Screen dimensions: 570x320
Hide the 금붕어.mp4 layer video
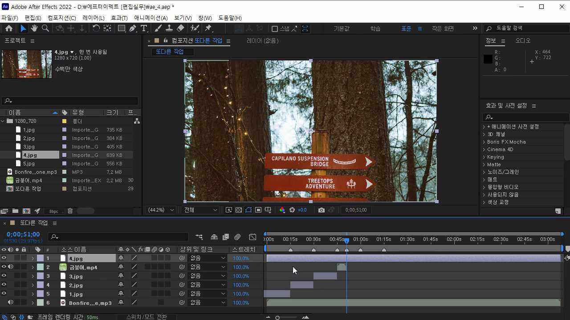coord(4,267)
